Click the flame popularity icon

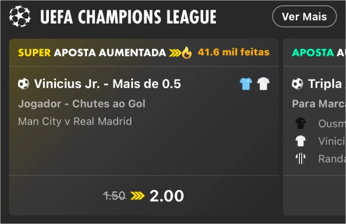[x=187, y=52]
